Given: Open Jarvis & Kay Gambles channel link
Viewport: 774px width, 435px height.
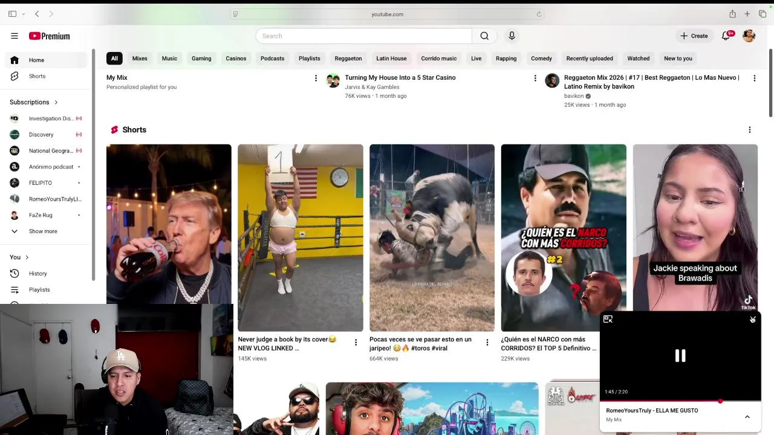Looking at the screenshot, I should (x=372, y=87).
